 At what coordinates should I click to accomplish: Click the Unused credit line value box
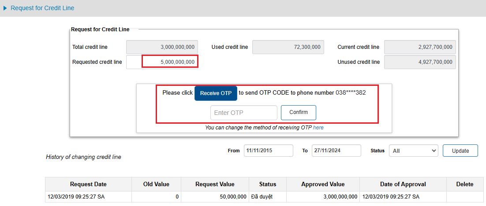420,62
